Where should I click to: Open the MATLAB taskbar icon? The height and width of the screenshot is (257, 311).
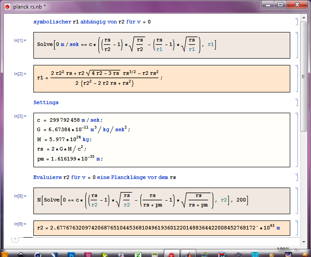(189, 254)
